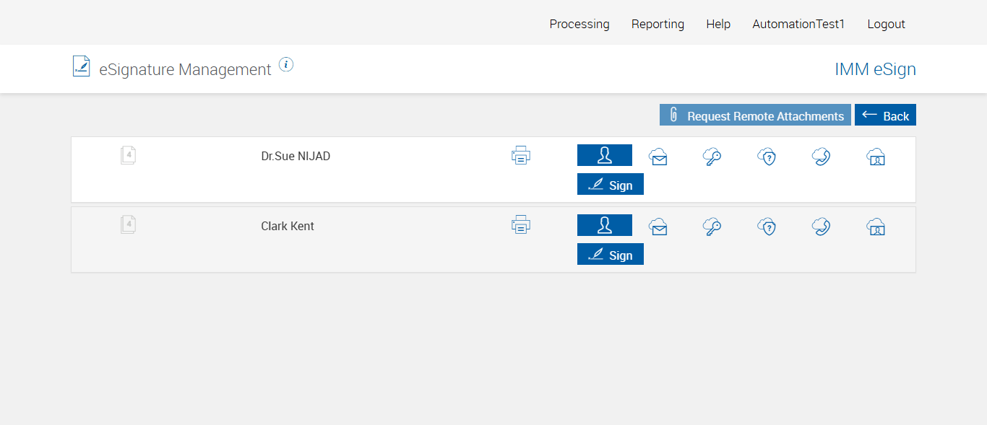The width and height of the screenshot is (987, 425).
Task: Select the in-person signer button for Dr.Sue NIJAD
Action: [x=605, y=155]
